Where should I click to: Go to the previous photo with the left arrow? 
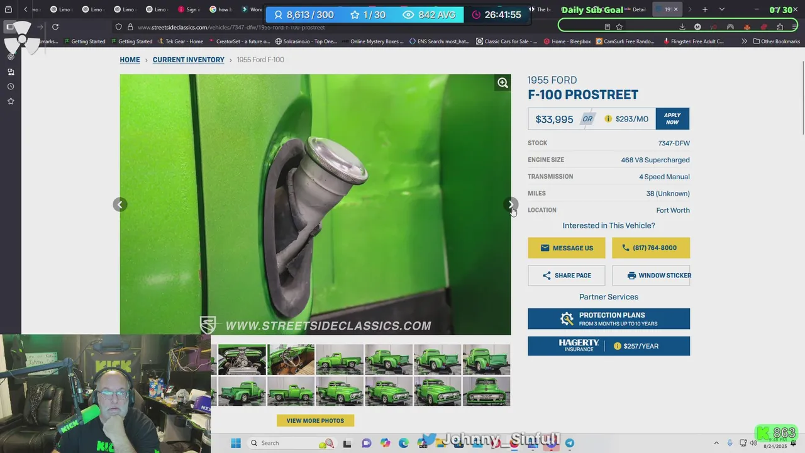click(x=120, y=204)
